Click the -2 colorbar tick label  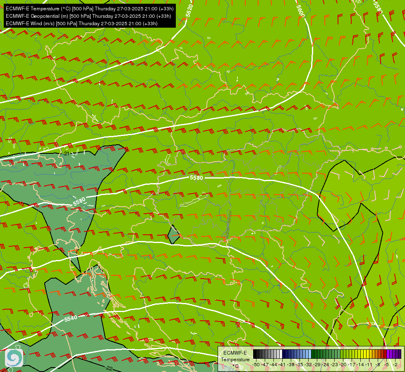tap(395, 365)
